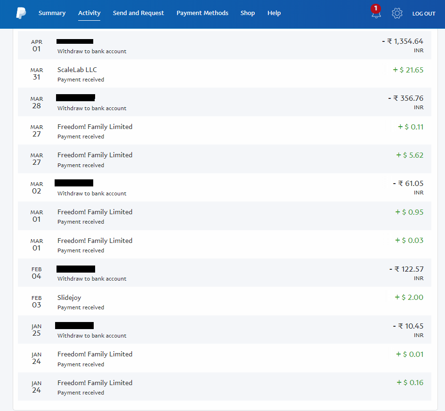This screenshot has height=411, width=445.
Task: Open settings via the gear icon
Action: pyautogui.click(x=397, y=13)
